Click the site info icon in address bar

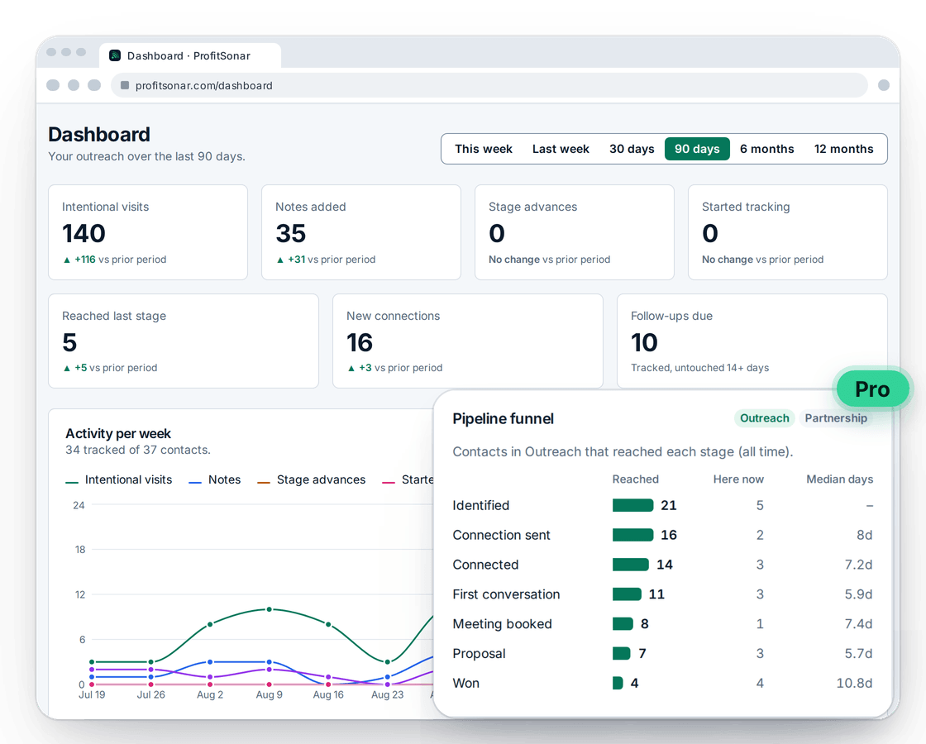click(125, 85)
